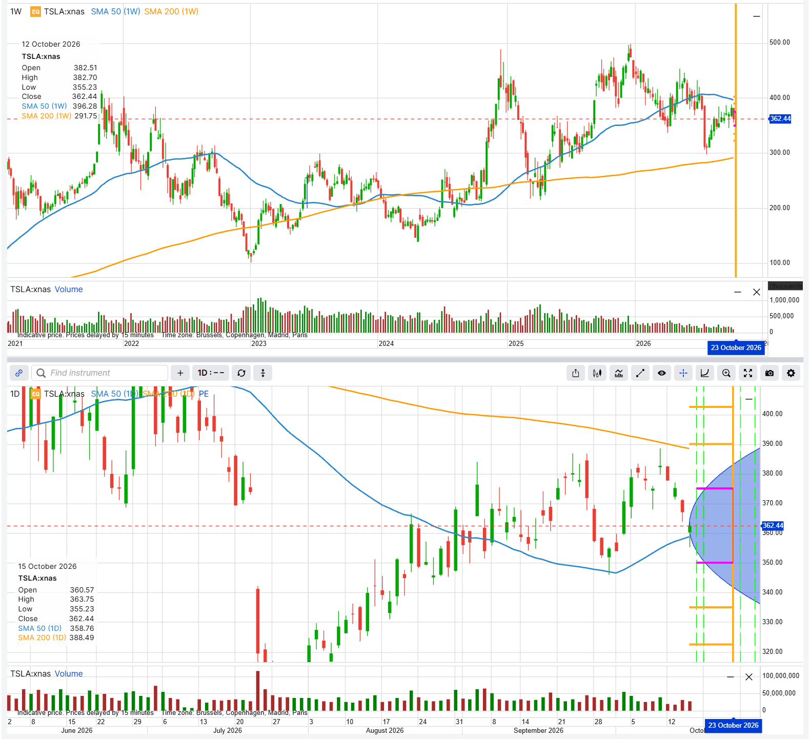Open chart settings gear icon
The height and width of the screenshot is (739, 809).
[791, 373]
